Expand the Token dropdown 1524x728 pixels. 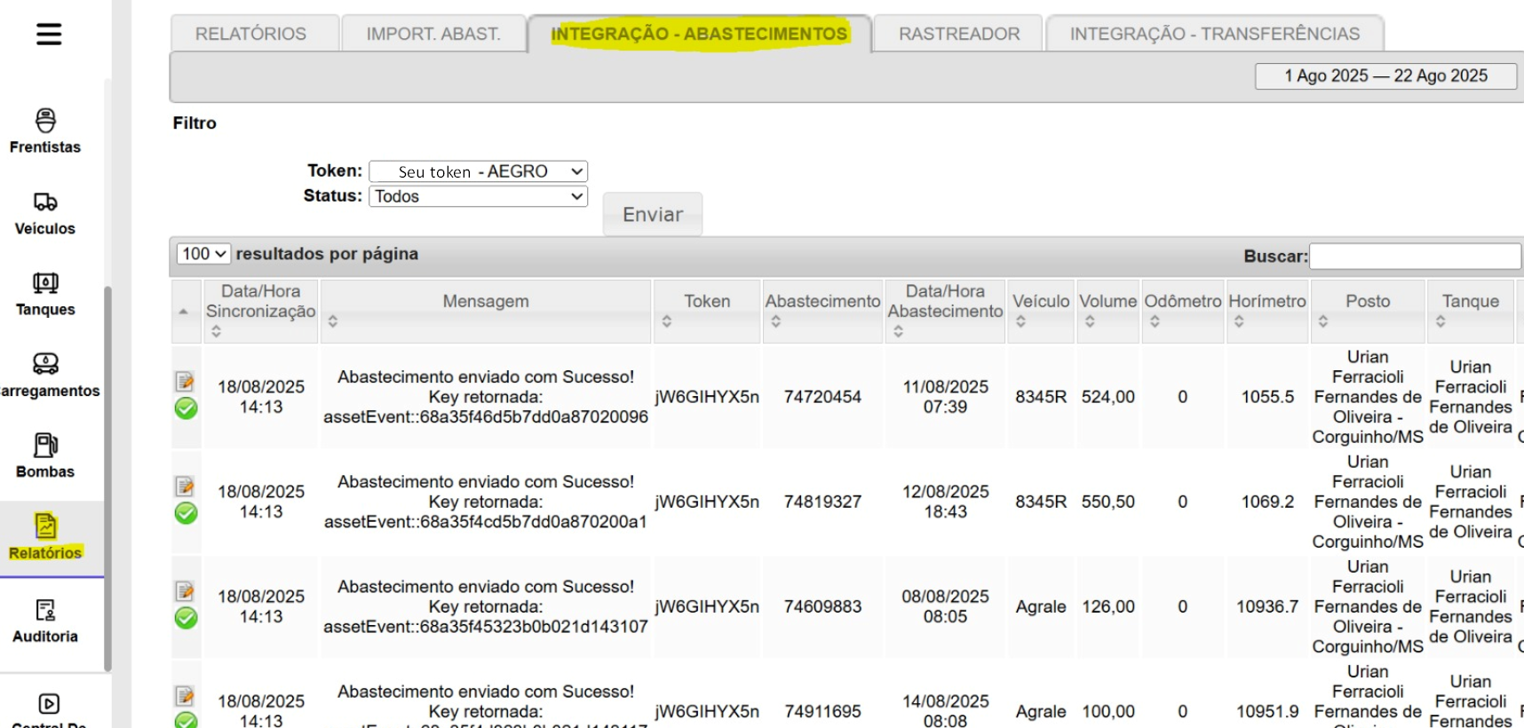tap(478, 171)
